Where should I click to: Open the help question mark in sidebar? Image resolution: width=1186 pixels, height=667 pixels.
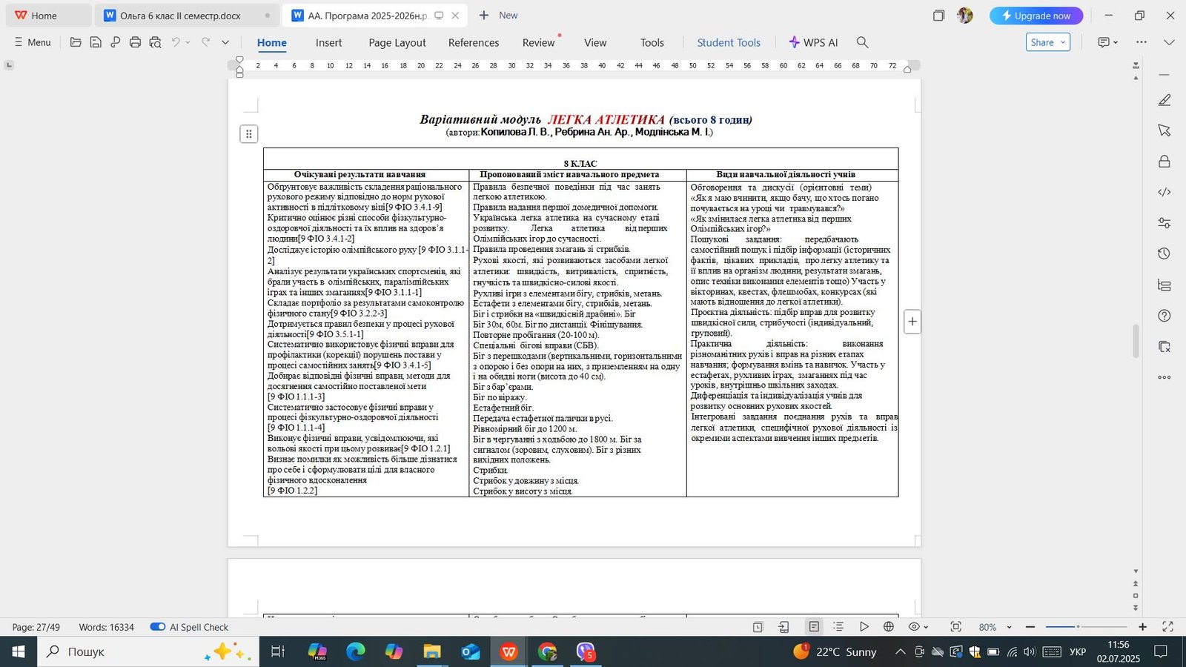1165,316
